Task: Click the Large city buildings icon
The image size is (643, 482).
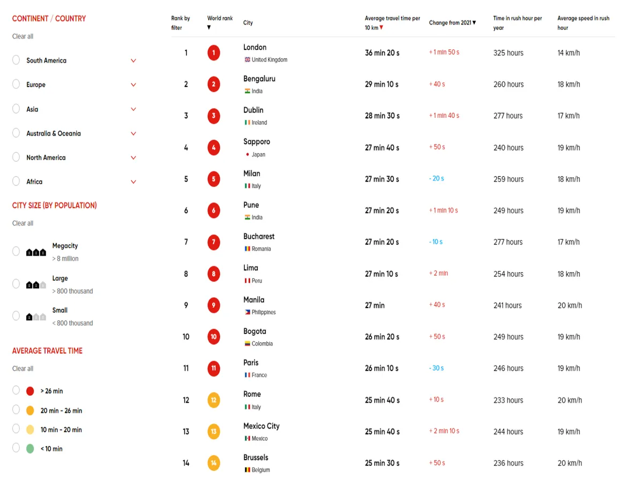Action: coord(36,285)
